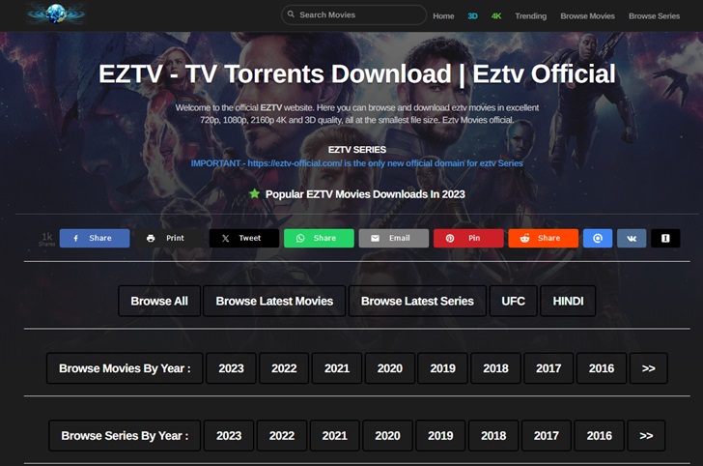The width and height of the screenshot is (703, 466).
Task: Share via WhatsApp button
Action: pyautogui.click(x=319, y=238)
